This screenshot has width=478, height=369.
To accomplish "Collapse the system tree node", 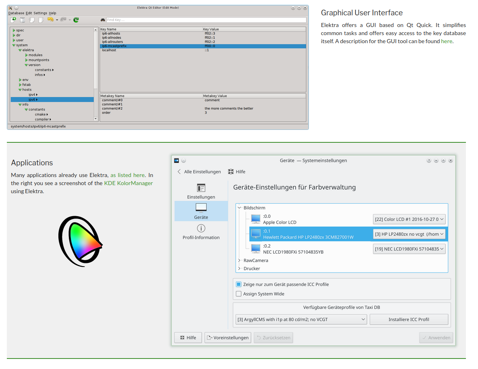I will [14, 45].
